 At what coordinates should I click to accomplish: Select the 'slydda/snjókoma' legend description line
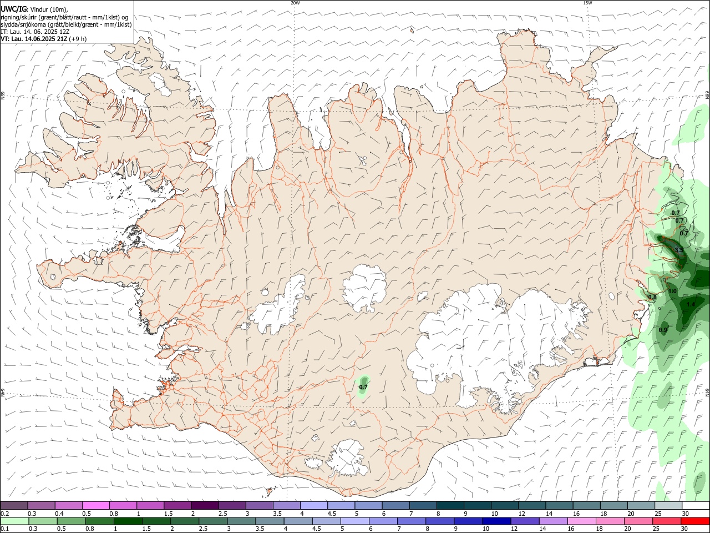pos(66,24)
